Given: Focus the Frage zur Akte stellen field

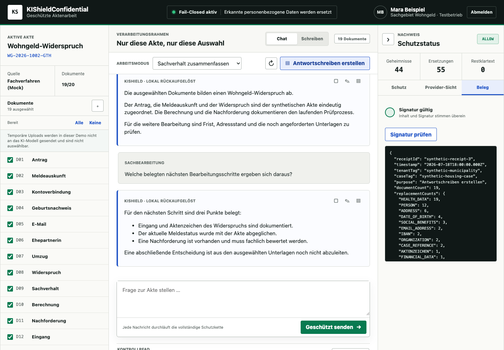Looking at the screenshot, I should (243, 299).
